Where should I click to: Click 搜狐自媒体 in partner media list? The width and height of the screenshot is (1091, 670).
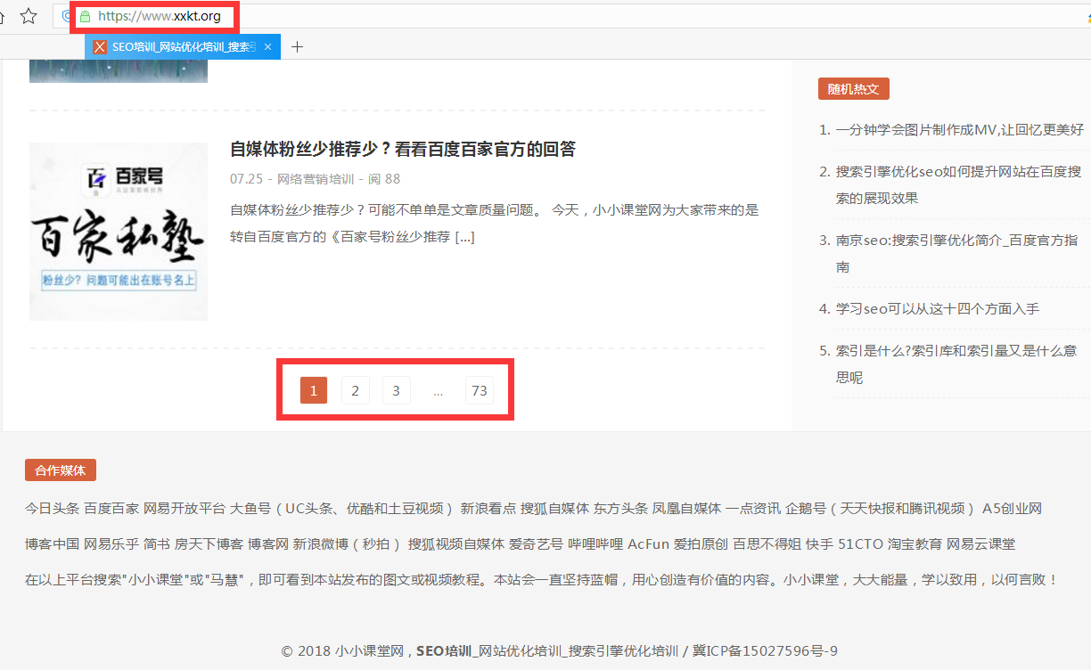(555, 509)
